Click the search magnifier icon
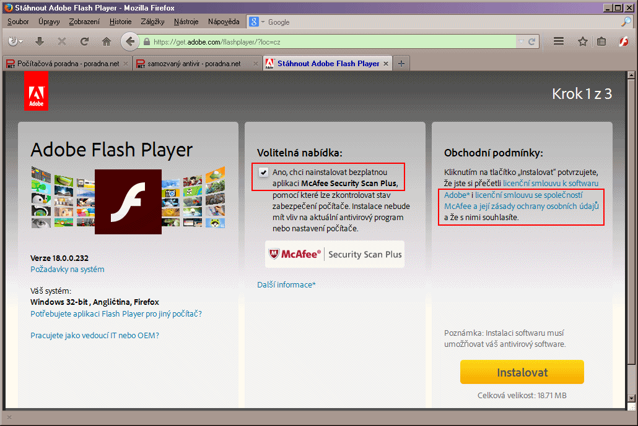The image size is (638, 426). pyautogui.click(x=626, y=22)
